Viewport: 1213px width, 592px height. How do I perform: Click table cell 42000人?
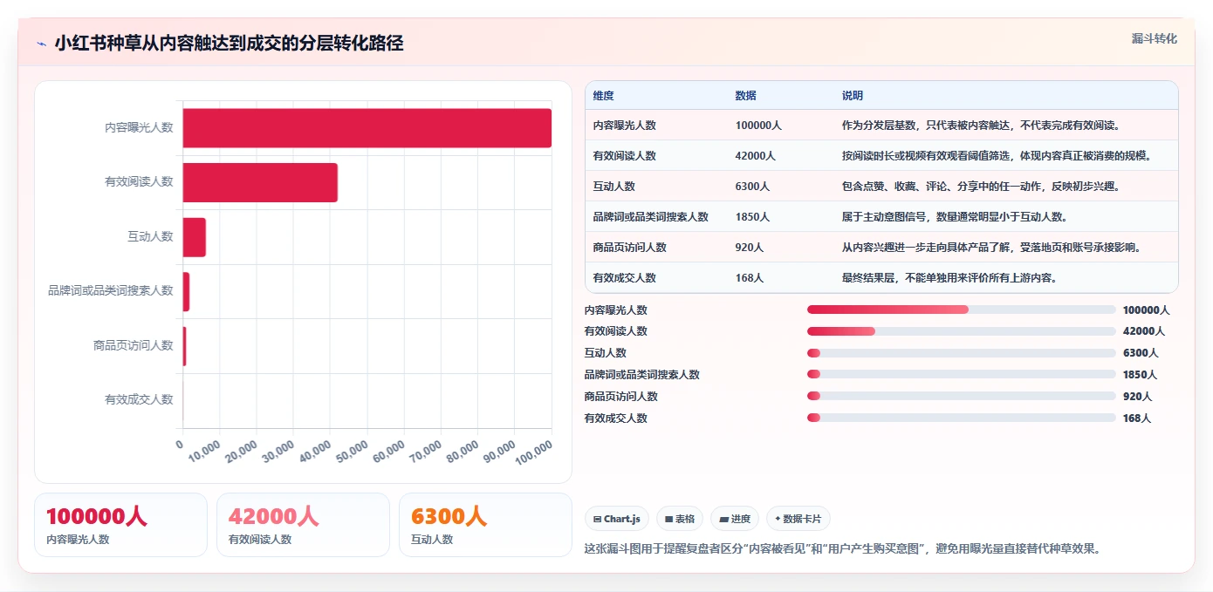[x=756, y=156]
